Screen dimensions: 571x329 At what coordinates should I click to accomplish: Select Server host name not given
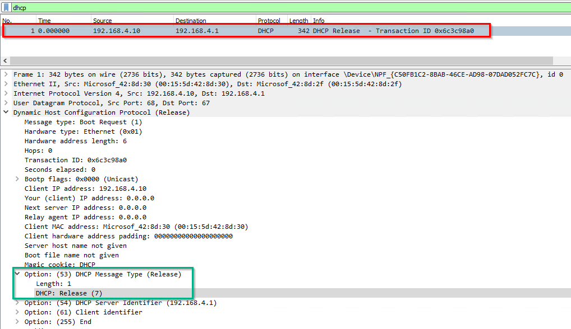[x=75, y=246]
